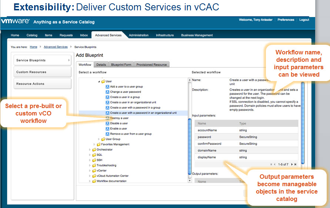Click the Remove a user from a user group icon
This screenshot has width=330, height=208.
tap(107, 134)
